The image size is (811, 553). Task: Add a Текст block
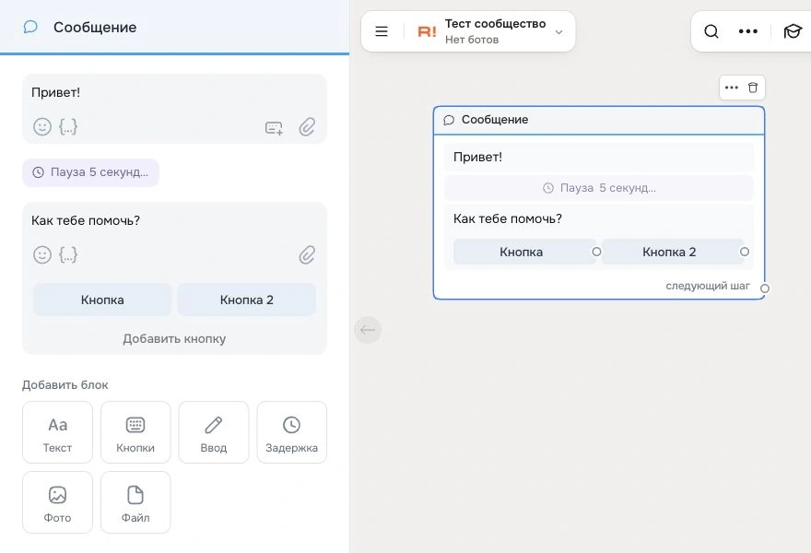tap(57, 432)
